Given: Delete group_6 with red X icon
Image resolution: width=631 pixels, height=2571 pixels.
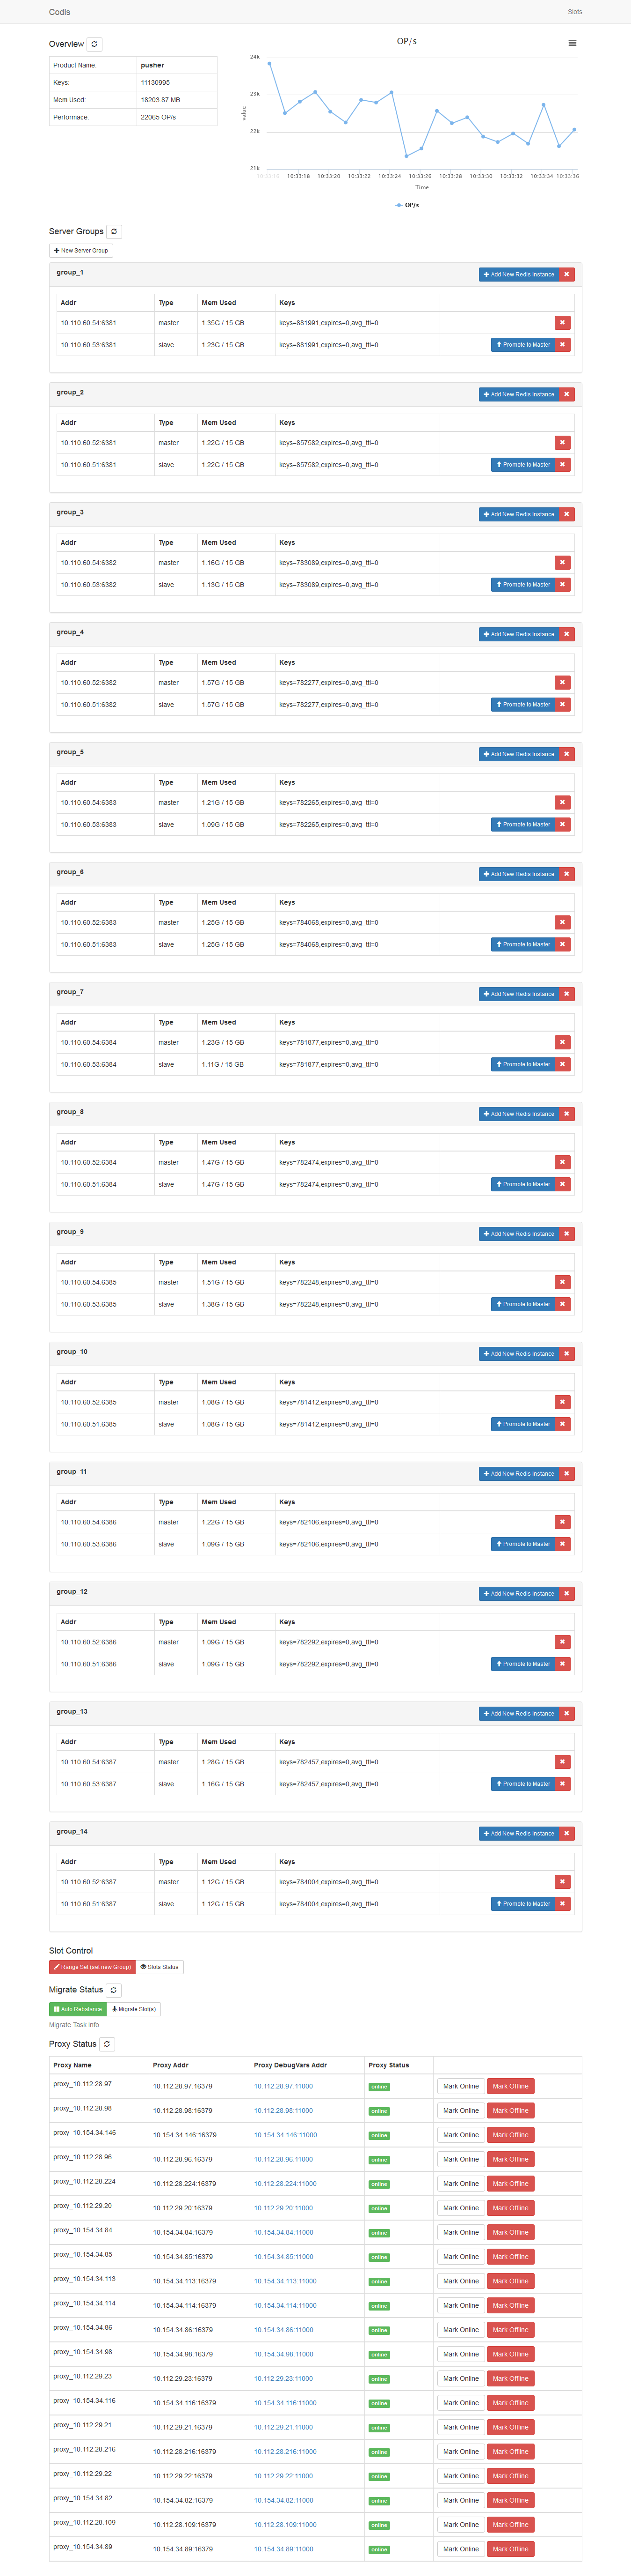Looking at the screenshot, I should [x=566, y=874].
